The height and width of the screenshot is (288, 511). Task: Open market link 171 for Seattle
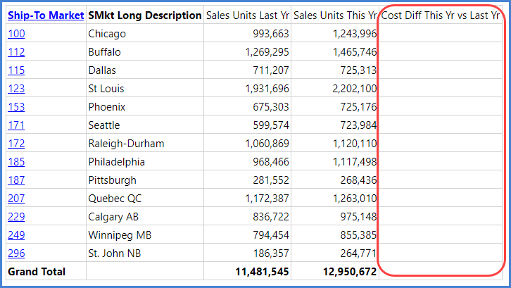16,125
